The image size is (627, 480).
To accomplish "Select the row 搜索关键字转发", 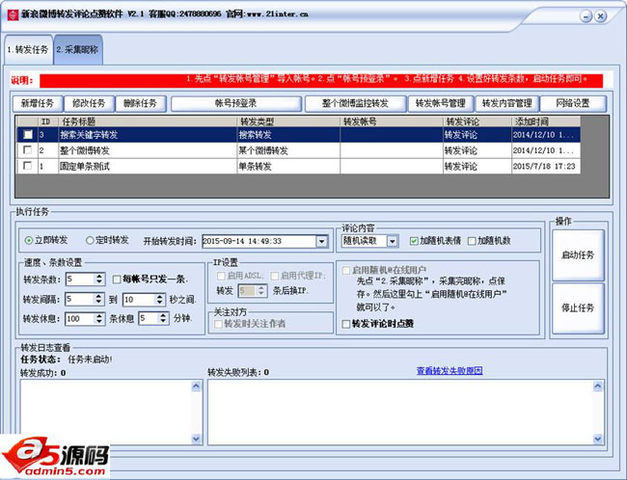I will (x=299, y=135).
